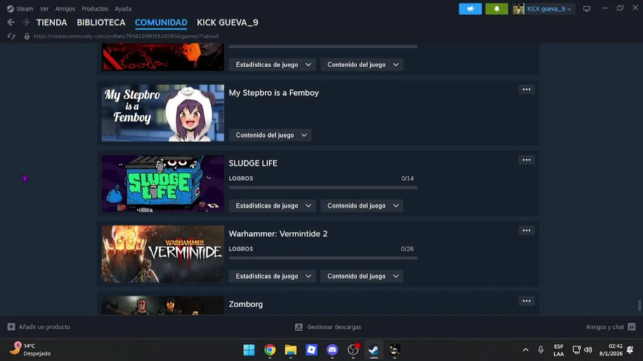The width and height of the screenshot is (643, 361).
Task: Open the Warhammer: Vermintide 2 title link
Action: tap(278, 234)
